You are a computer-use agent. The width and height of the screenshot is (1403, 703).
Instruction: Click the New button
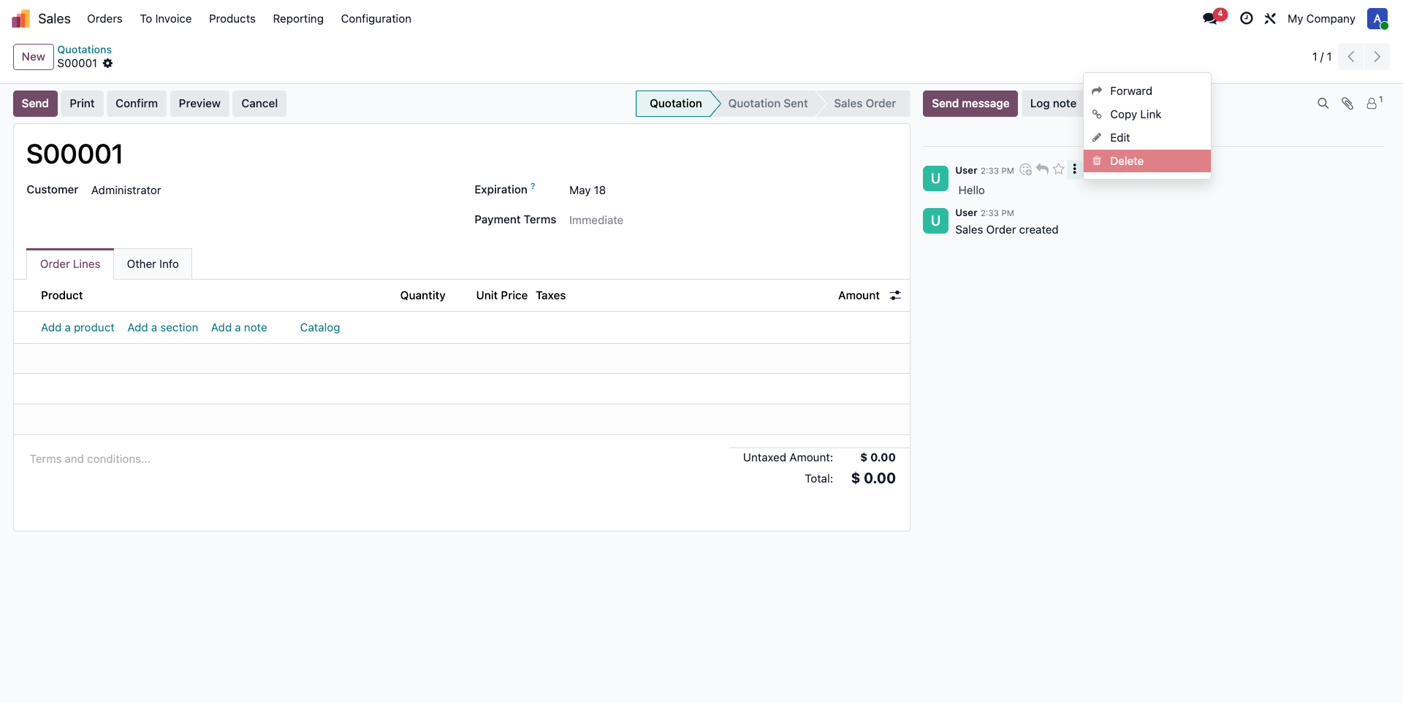34,57
